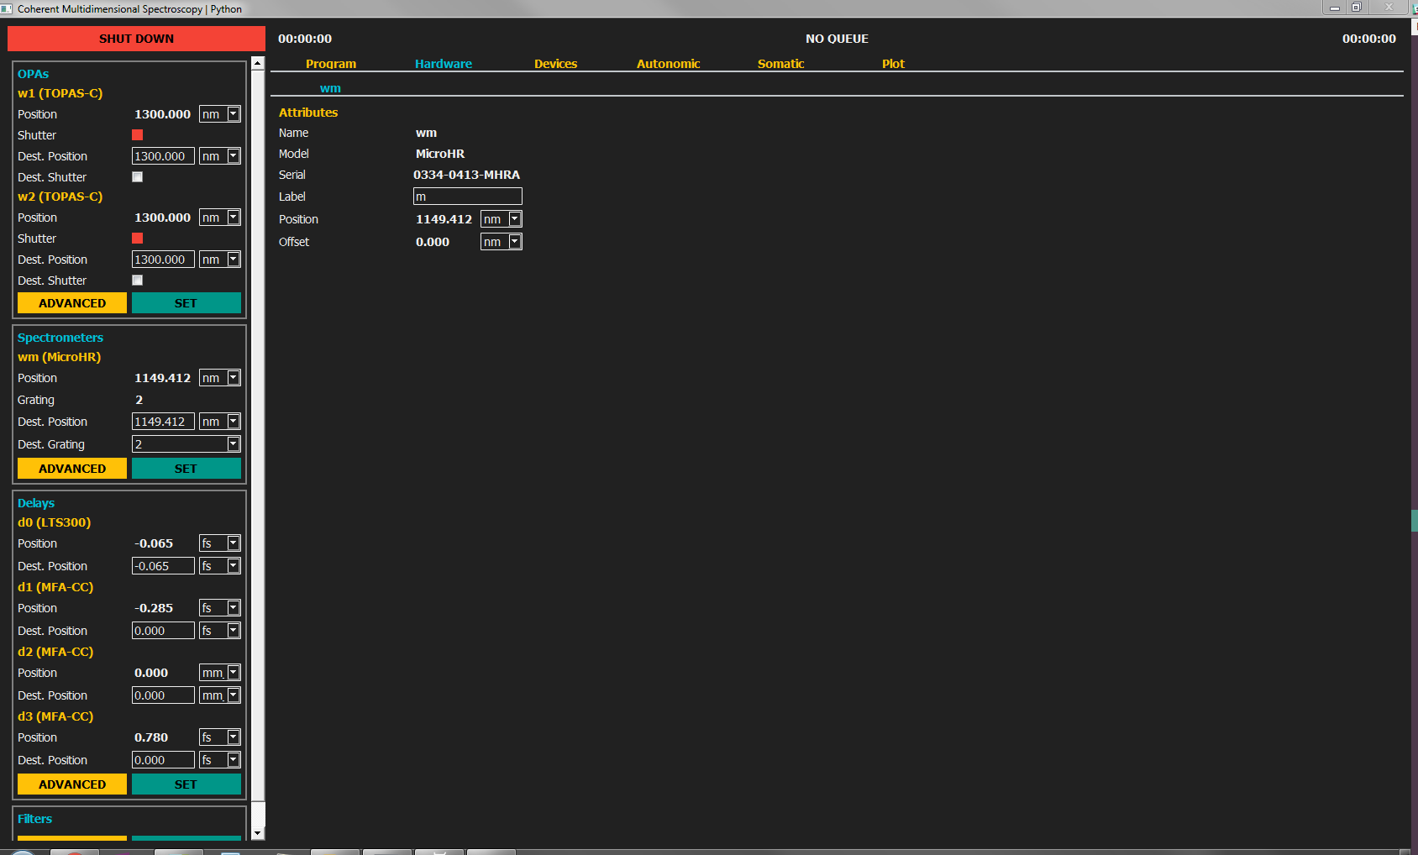1418x855 pixels.
Task: Go to the Plot tab
Action: [x=893, y=64]
